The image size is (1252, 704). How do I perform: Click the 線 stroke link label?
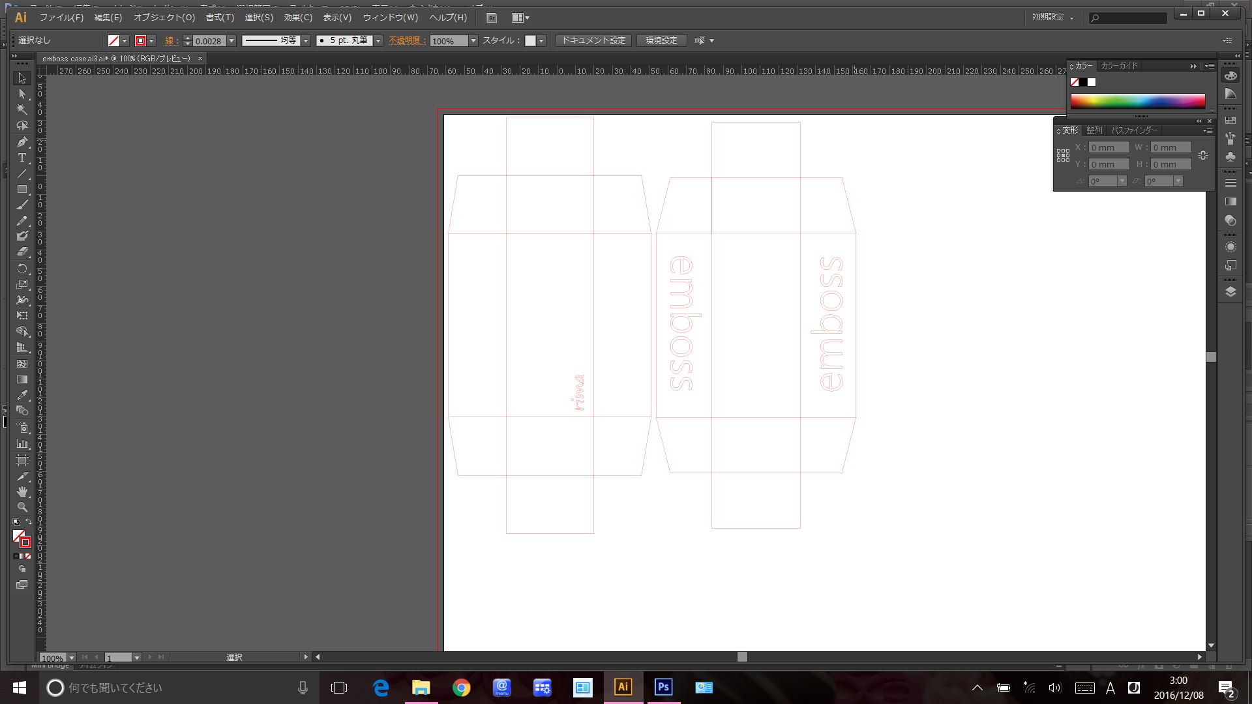[x=171, y=40]
